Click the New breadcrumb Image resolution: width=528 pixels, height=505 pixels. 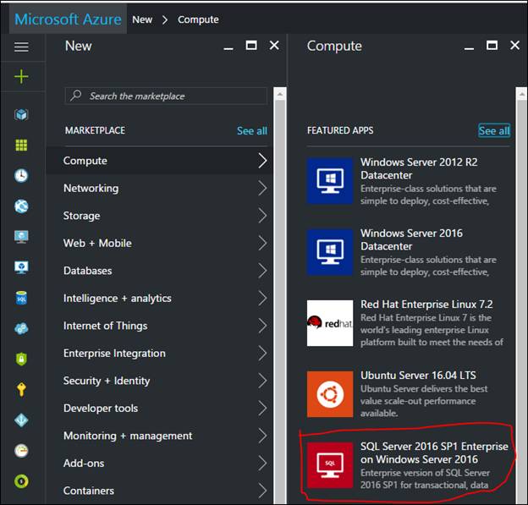click(x=142, y=19)
